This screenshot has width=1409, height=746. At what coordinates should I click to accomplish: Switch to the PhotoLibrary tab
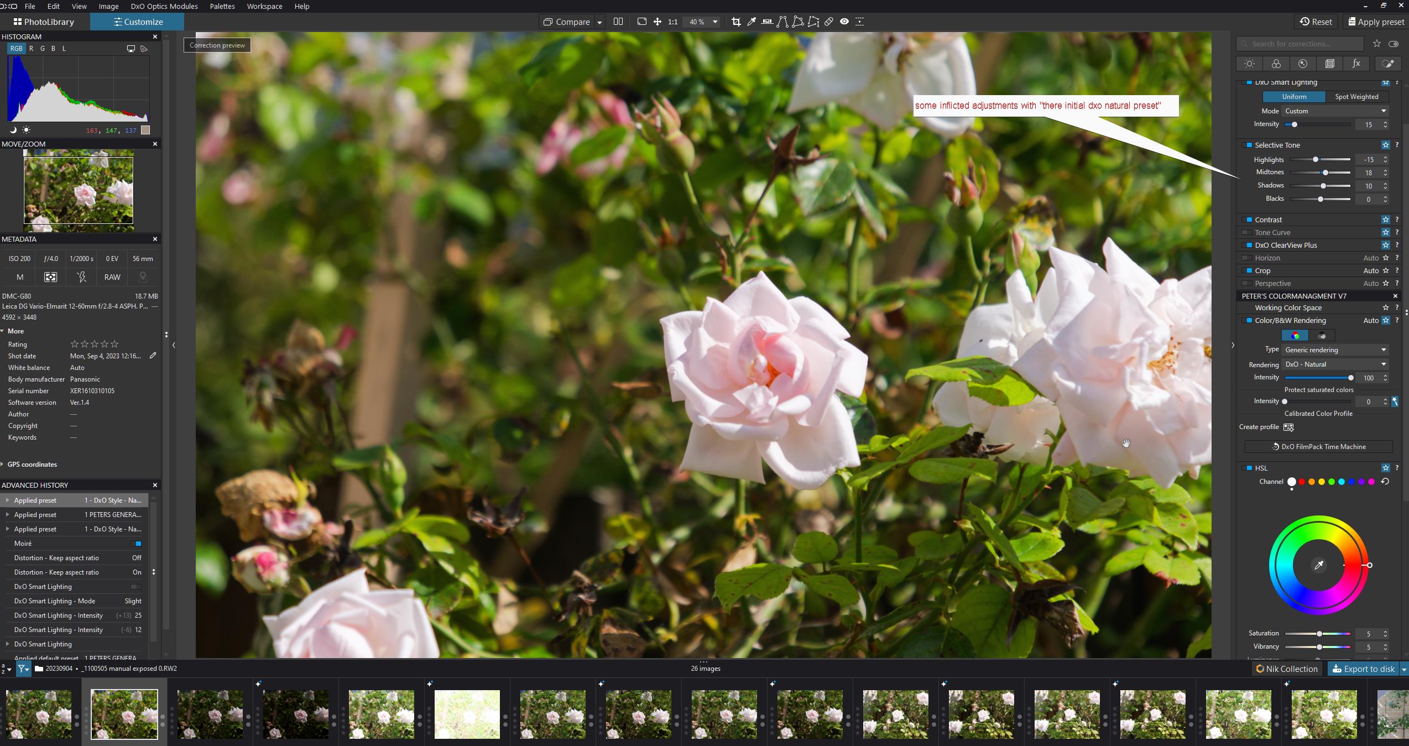(44, 22)
